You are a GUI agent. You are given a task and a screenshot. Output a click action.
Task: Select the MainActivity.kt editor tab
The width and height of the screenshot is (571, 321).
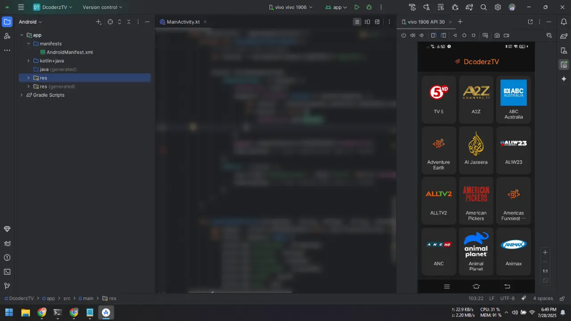coord(183,22)
